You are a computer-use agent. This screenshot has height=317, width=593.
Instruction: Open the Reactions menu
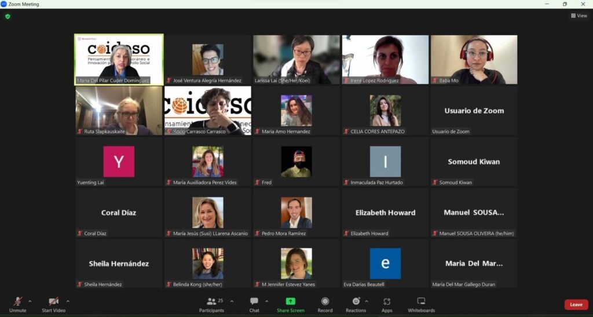[x=356, y=304]
